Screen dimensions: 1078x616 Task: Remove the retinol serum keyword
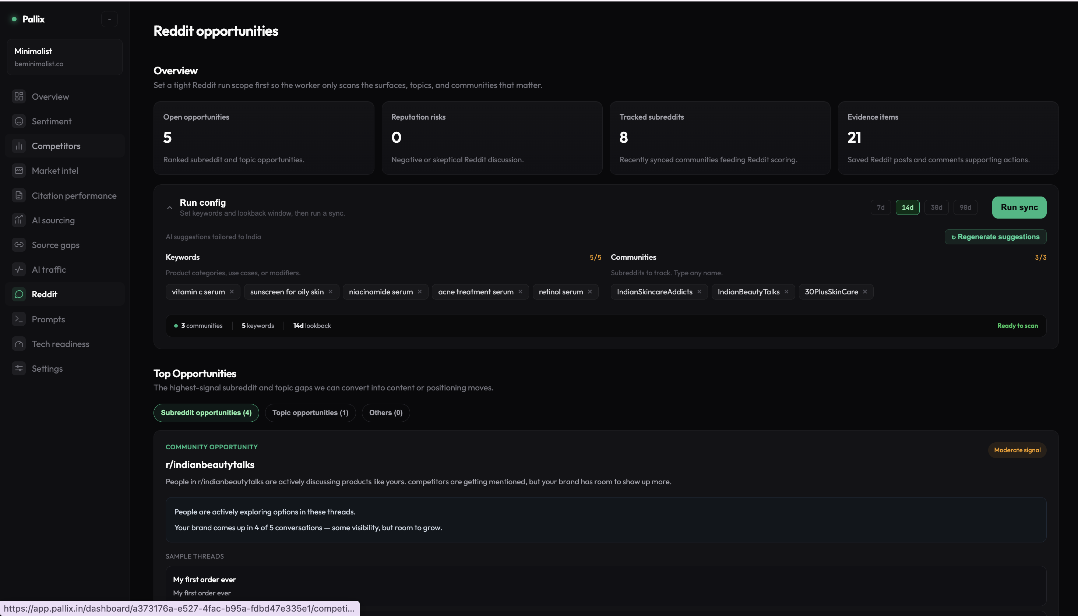pyautogui.click(x=589, y=292)
